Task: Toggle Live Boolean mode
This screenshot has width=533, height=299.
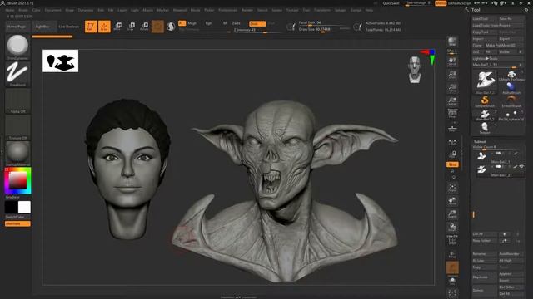Action: [68, 27]
